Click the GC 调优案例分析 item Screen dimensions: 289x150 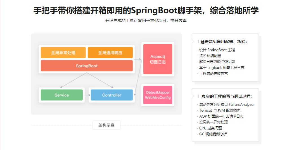213,134
